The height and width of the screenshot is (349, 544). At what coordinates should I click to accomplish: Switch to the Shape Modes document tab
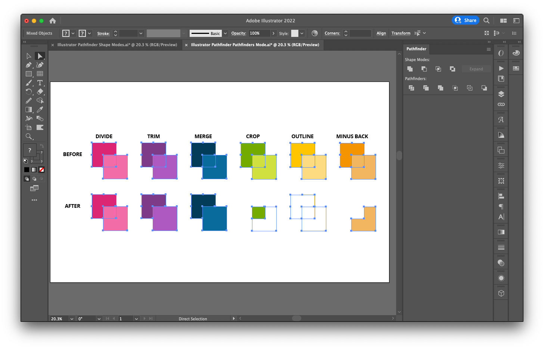116,45
